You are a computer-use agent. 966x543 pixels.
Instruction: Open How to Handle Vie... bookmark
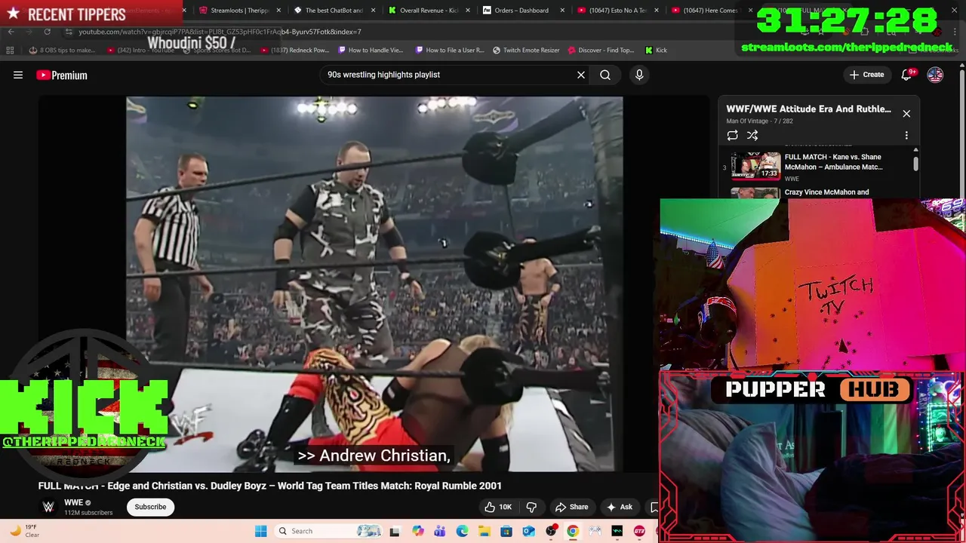point(371,51)
